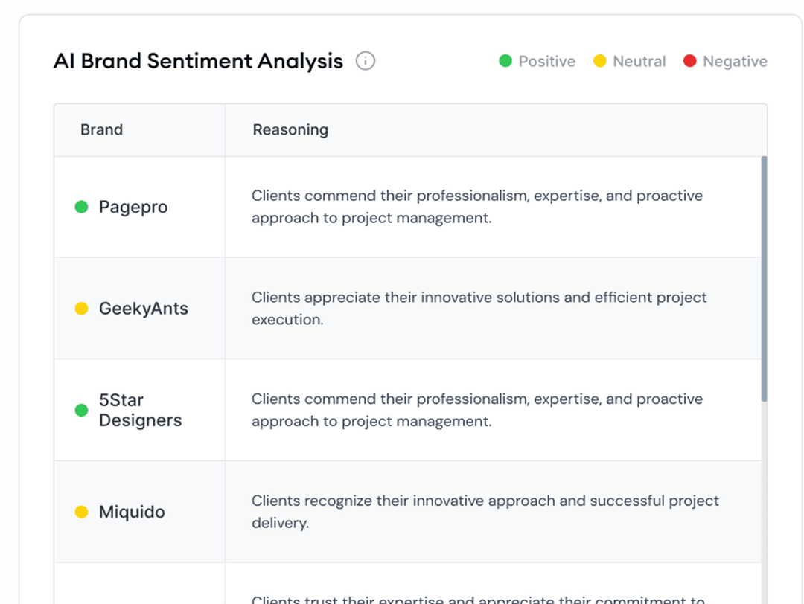Click the green status dot beside Pagepro

click(x=82, y=207)
